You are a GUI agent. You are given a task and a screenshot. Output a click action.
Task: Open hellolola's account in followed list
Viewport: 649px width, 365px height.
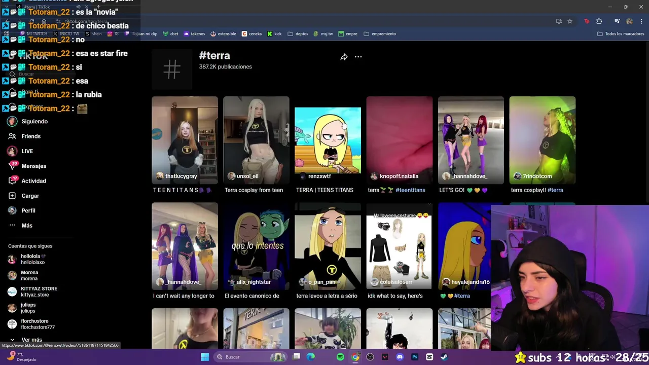pyautogui.click(x=32, y=259)
